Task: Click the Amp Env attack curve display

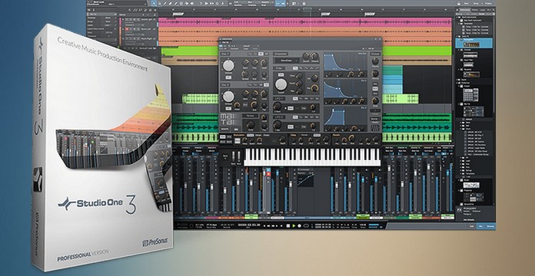Action: click(344, 62)
